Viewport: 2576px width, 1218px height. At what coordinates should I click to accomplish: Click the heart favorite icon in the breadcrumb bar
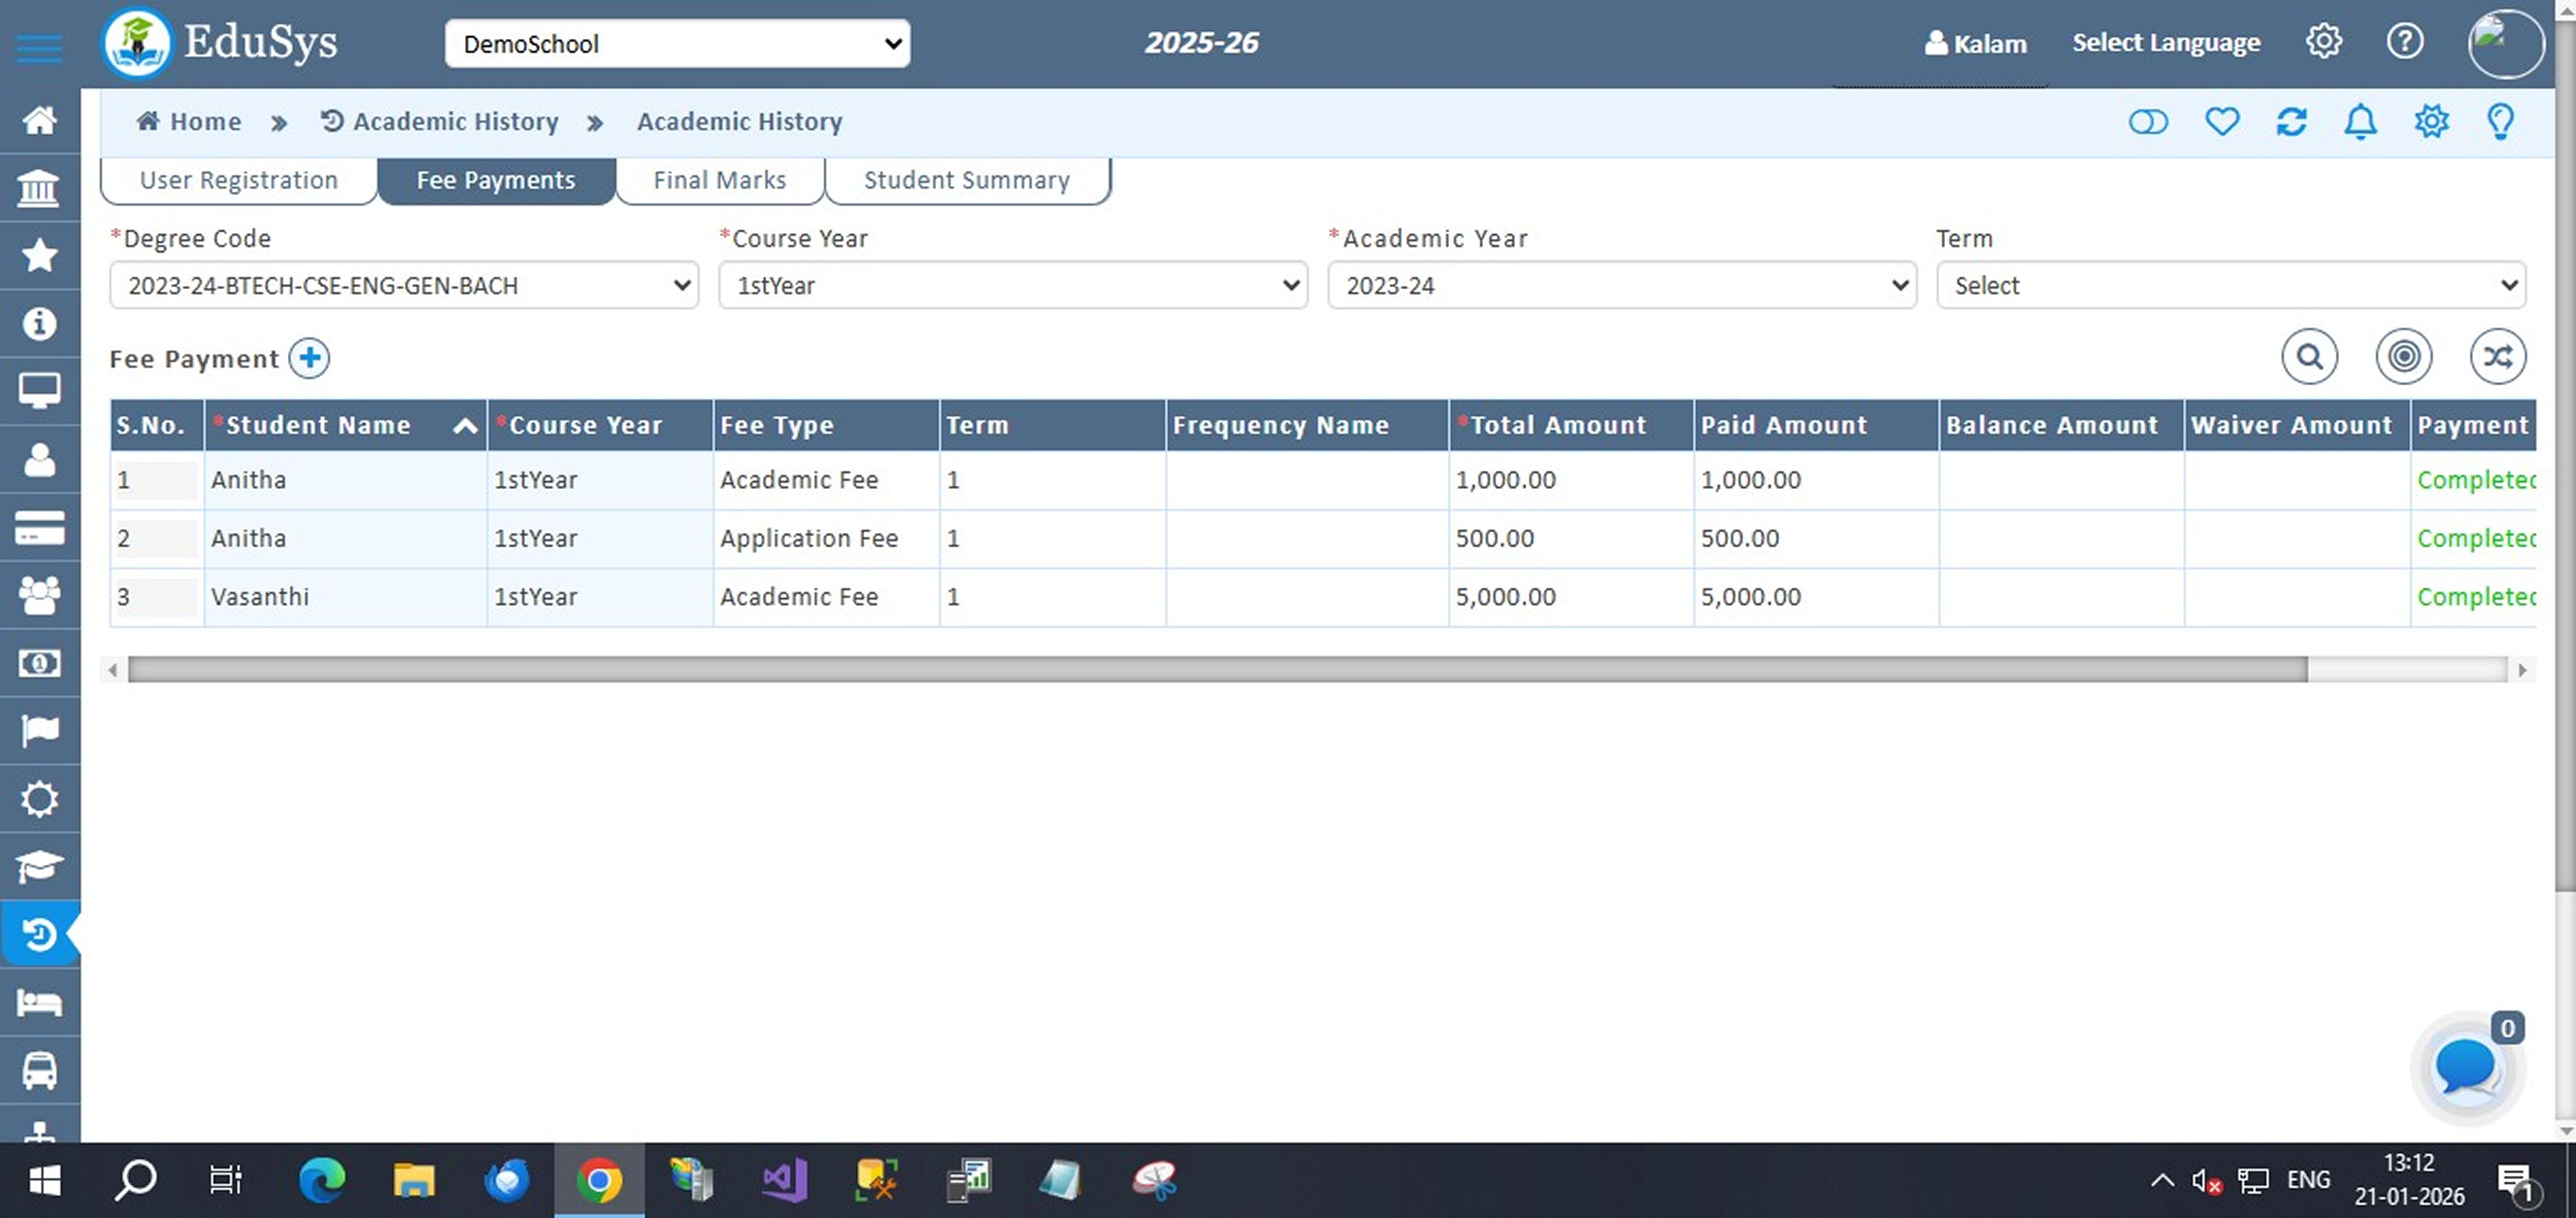2222,122
